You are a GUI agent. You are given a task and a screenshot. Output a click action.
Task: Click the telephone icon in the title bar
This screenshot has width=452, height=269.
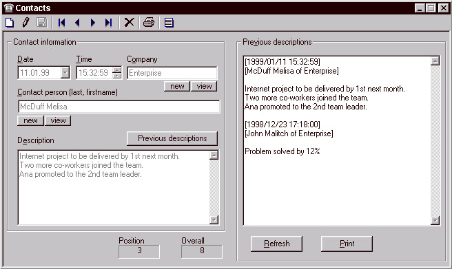coord(9,8)
